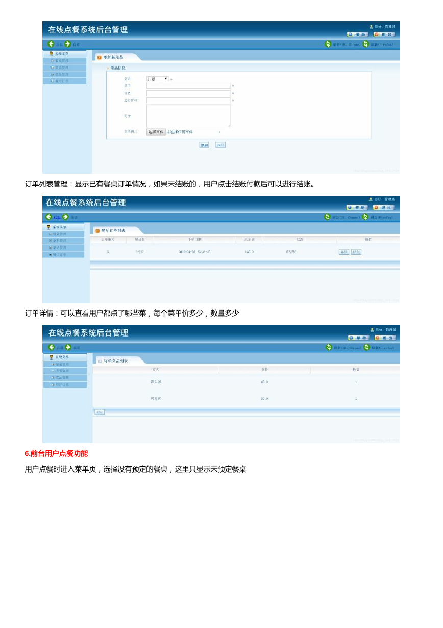The height and width of the screenshot is (628, 443).
Task: Expand 餐桌管理 in order-dishes screenshot sidebar
Action: [53, 364]
